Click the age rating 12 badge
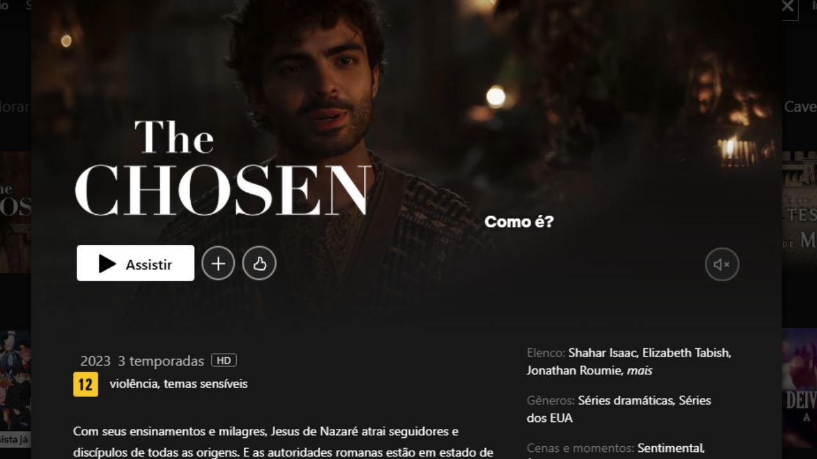The image size is (817, 459). coord(86,384)
